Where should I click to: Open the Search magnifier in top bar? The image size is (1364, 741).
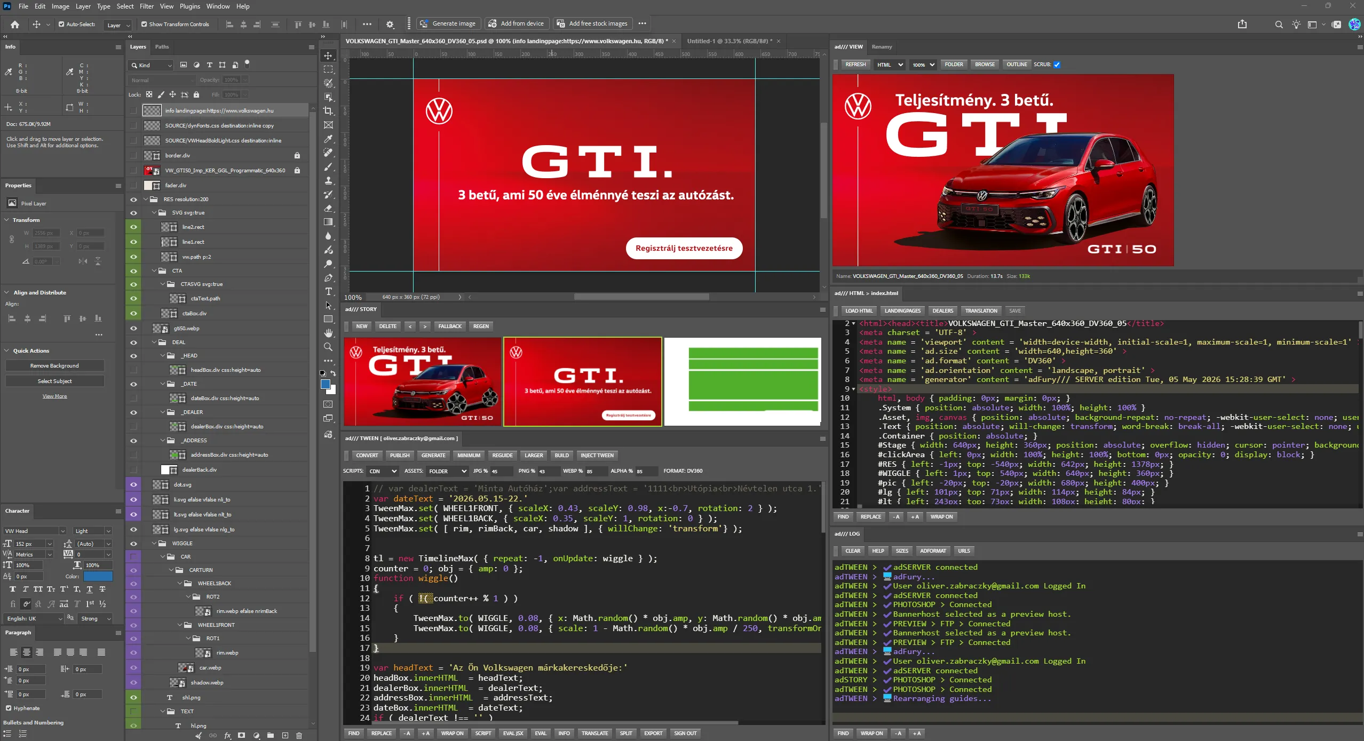tap(1279, 24)
